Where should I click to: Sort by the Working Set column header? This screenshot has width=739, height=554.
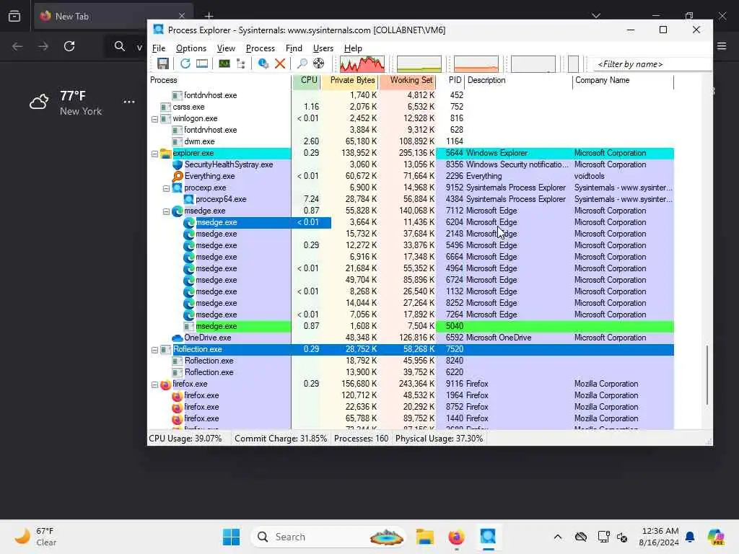point(408,81)
